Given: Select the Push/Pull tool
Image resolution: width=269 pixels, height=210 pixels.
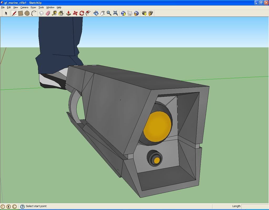Looking at the screenshot, I should click(x=68, y=13).
